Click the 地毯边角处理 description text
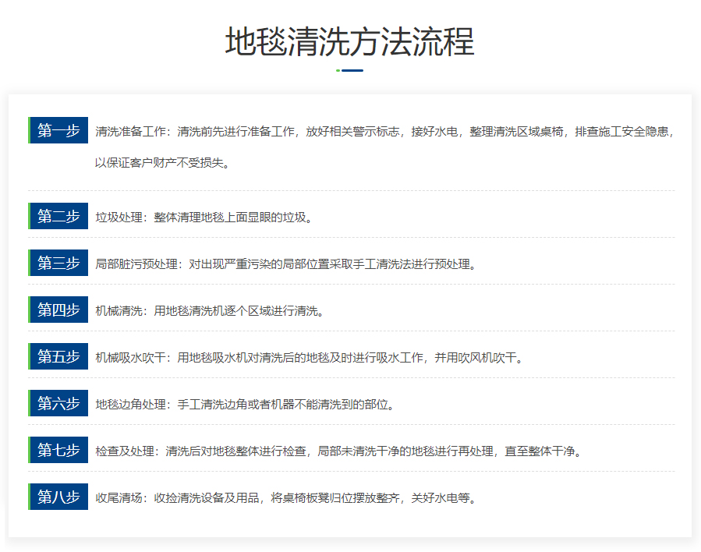The image size is (701, 552). pos(246,405)
